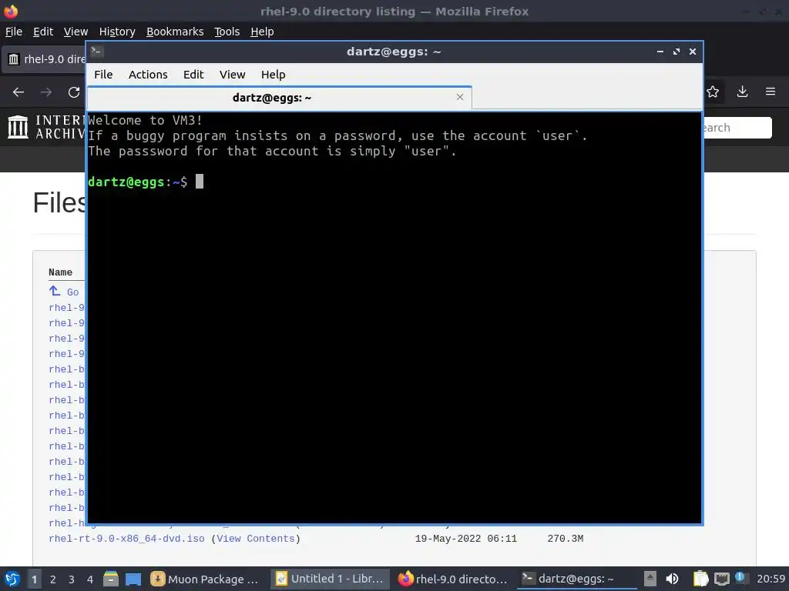This screenshot has height=591, width=789.
Task: Bookmark this page with the star icon
Action: (x=713, y=92)
